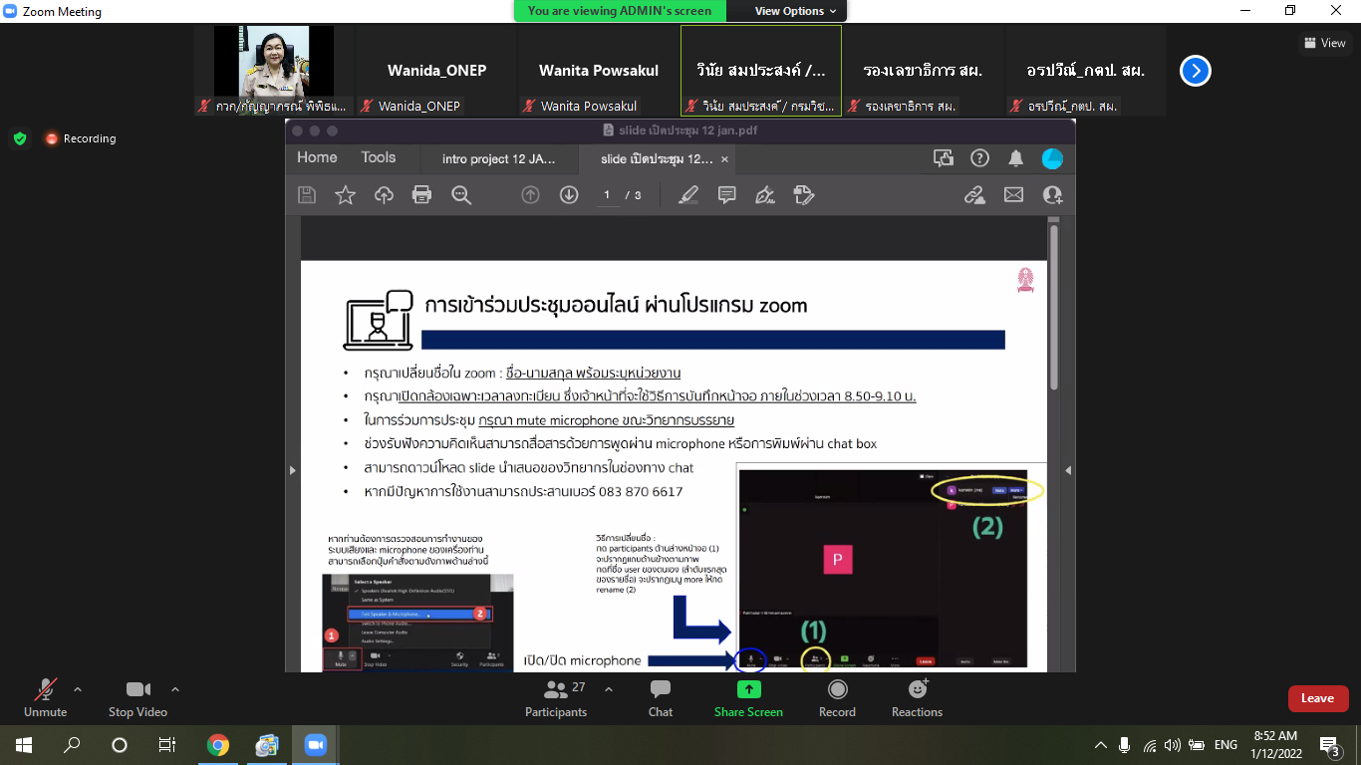Add a sticky note comment
1361x765 pixels.
(727, 195)
